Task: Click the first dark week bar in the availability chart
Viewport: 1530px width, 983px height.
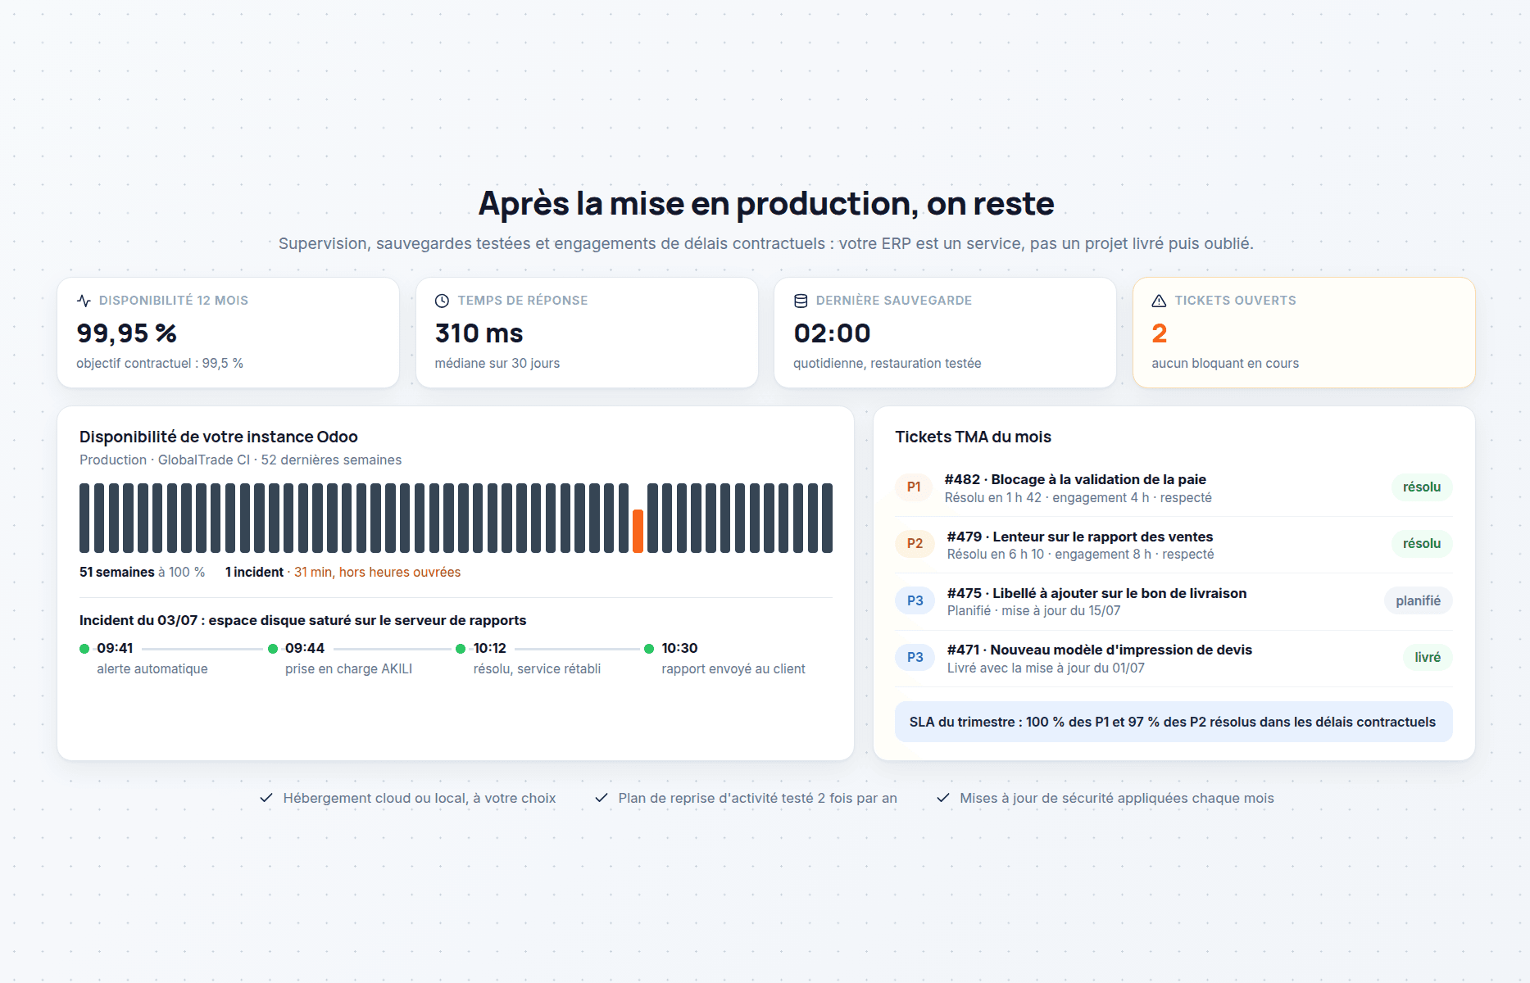Action: pos(84,518)
